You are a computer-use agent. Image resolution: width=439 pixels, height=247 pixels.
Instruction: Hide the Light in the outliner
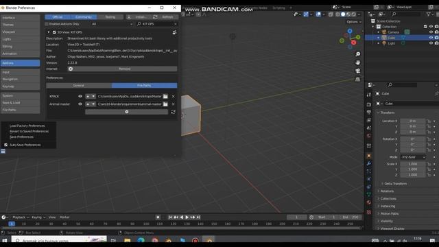[431, 43]
